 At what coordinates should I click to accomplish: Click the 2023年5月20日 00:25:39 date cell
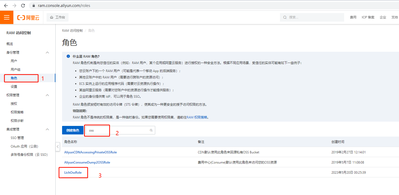pos(348,172)
